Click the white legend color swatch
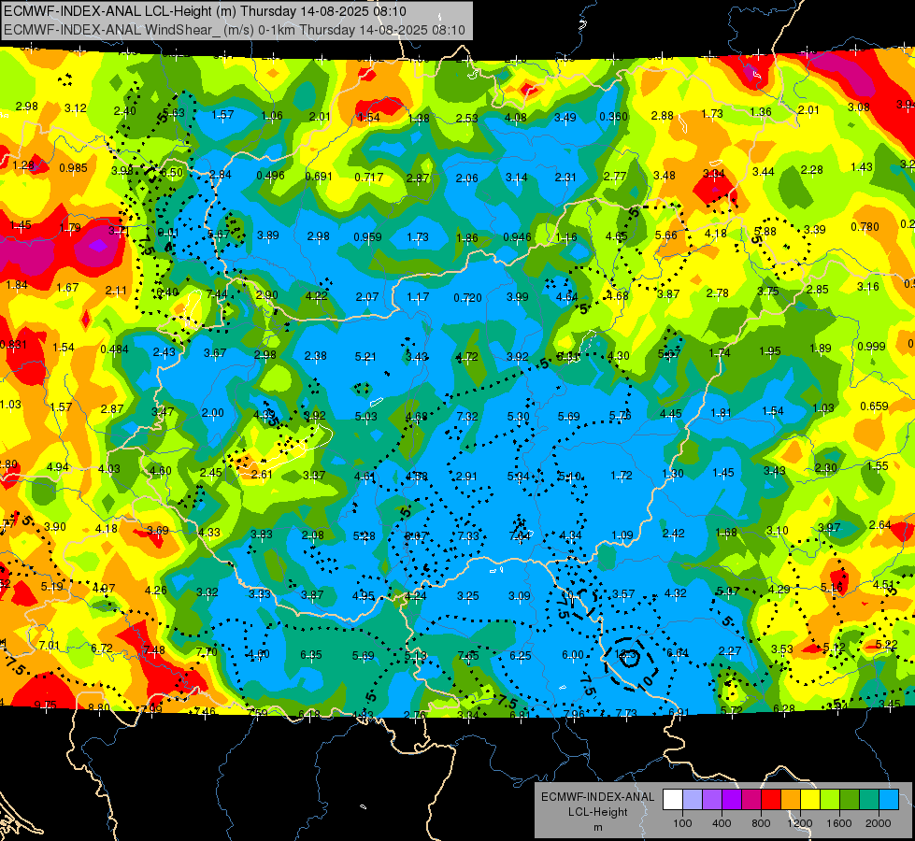 click(672, 799)
